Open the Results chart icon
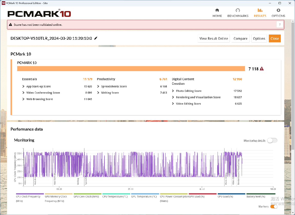Image resolution: width=295 pixels, height=215 pixels. [x=260, y=10]
